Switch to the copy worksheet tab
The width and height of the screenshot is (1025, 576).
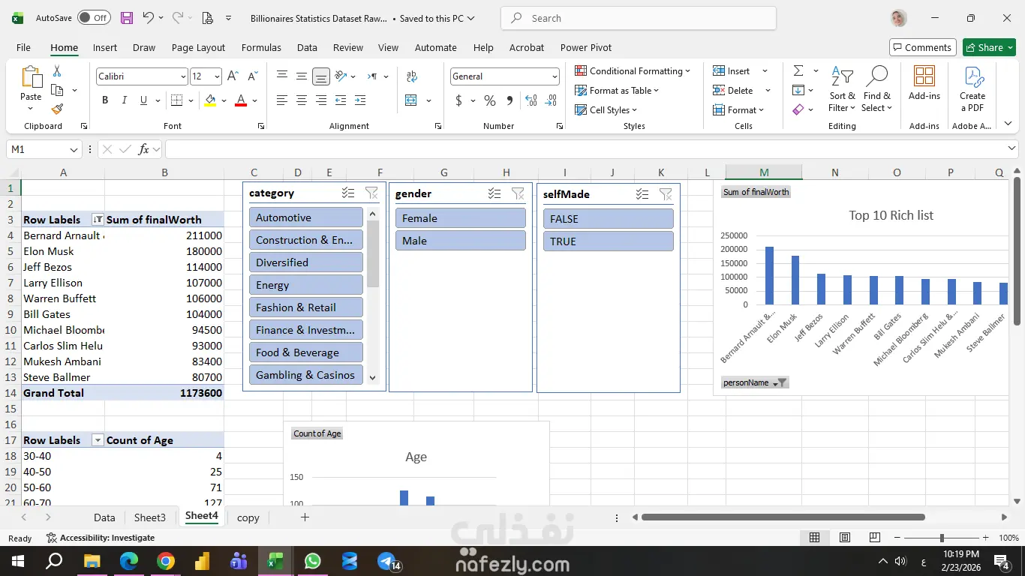tap(248, 517)
